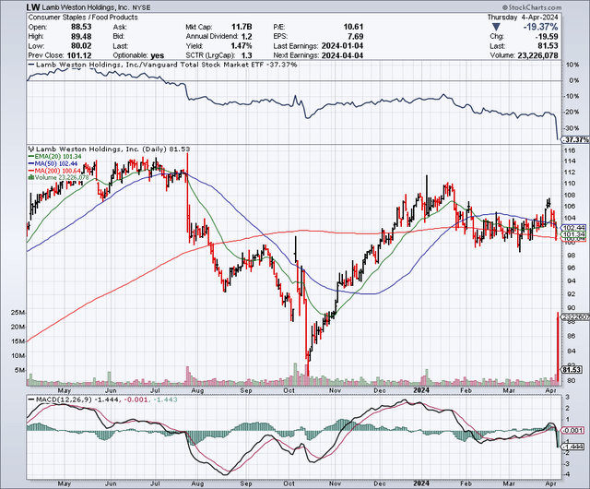
Task: Click the header Volume value 23,226,078
Action: point(537,55)
